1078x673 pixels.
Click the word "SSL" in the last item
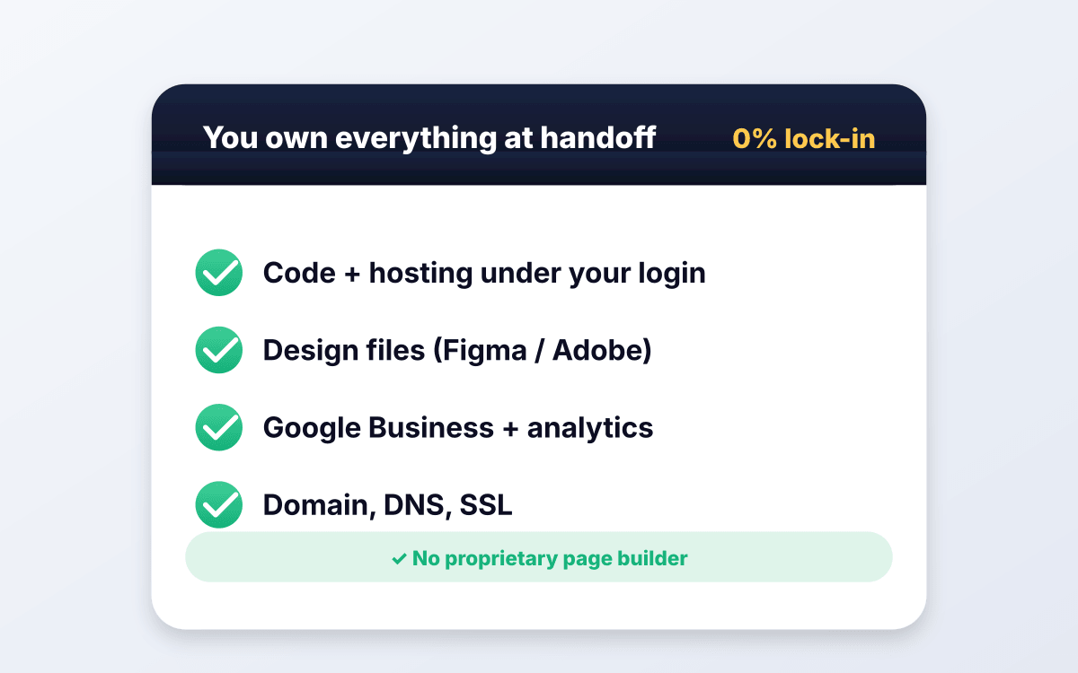point(486,504)
